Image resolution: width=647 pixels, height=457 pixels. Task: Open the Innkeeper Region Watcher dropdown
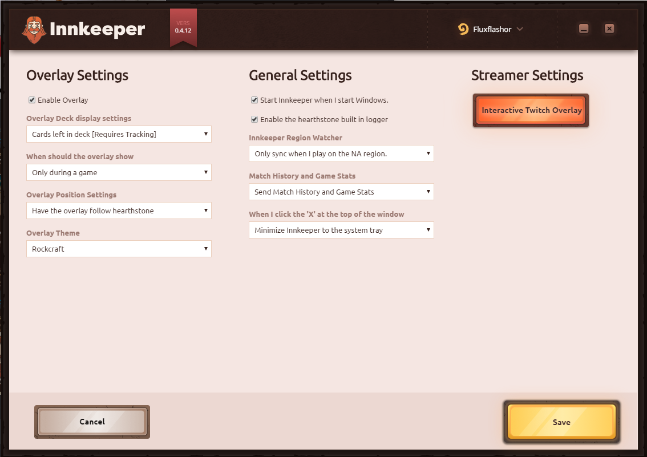tap(341, 153)
